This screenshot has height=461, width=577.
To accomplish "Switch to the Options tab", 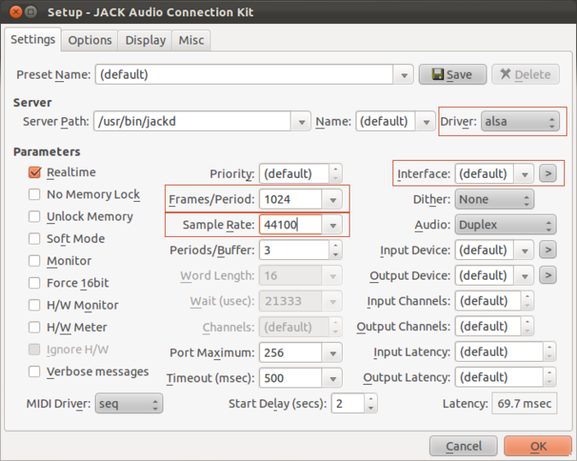I will 90,40.
